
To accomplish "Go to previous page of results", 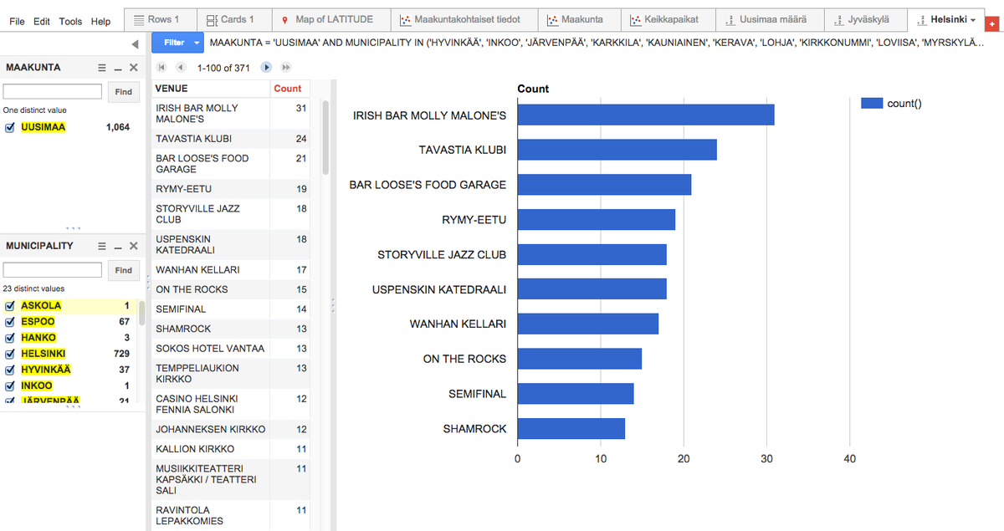I will (181, 67).
